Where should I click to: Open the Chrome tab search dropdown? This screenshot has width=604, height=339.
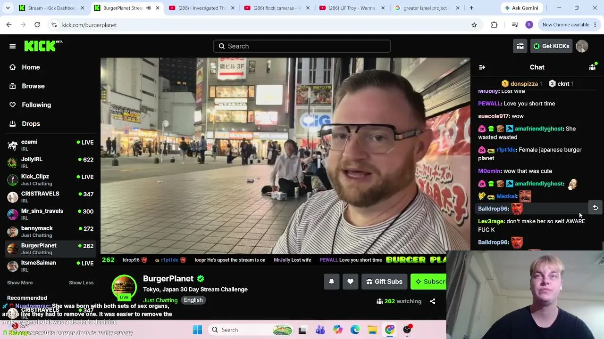(8, 8)
